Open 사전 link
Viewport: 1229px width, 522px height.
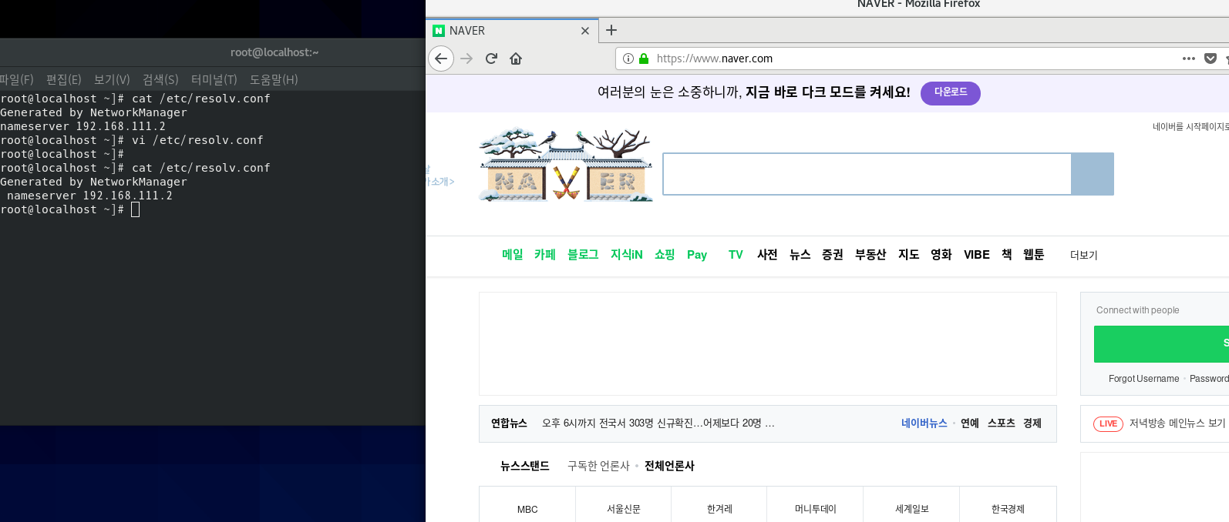[767, 255]
